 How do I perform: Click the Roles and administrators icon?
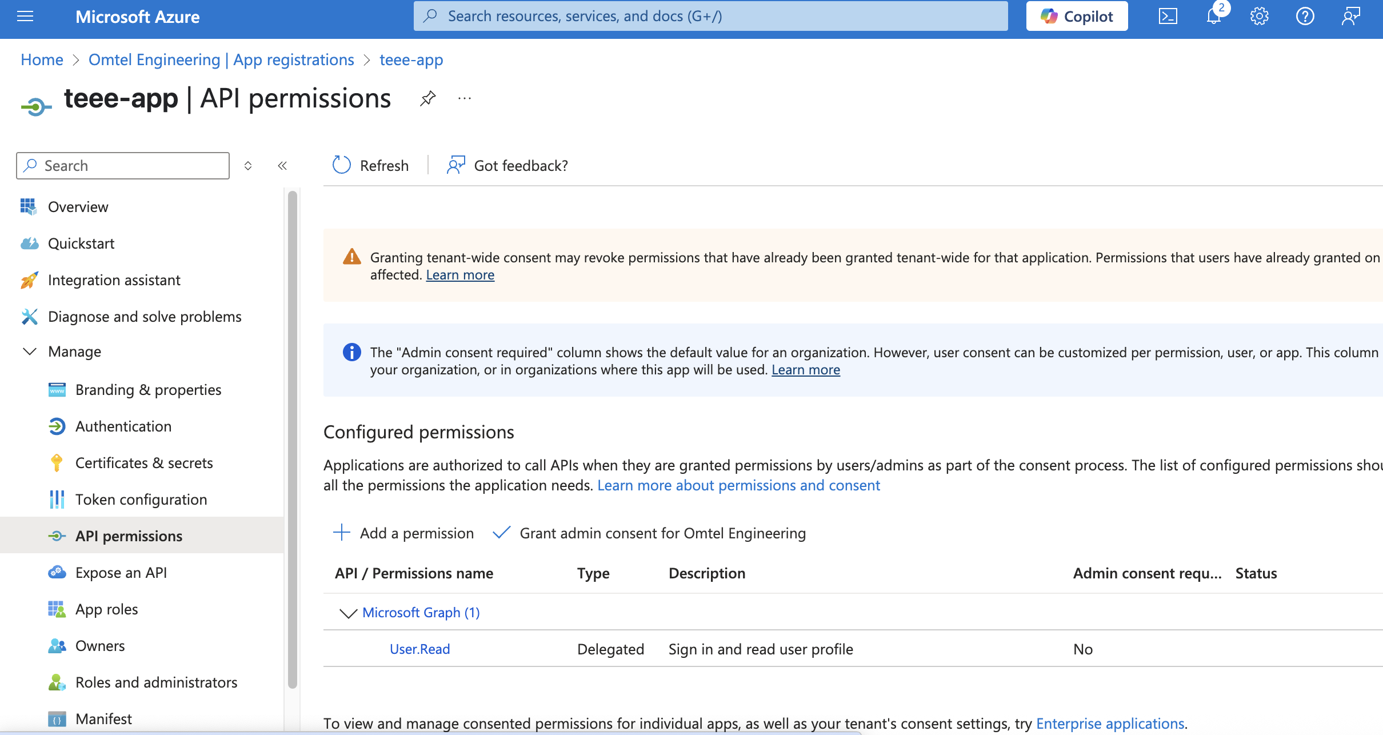click(x=57, y=682)
